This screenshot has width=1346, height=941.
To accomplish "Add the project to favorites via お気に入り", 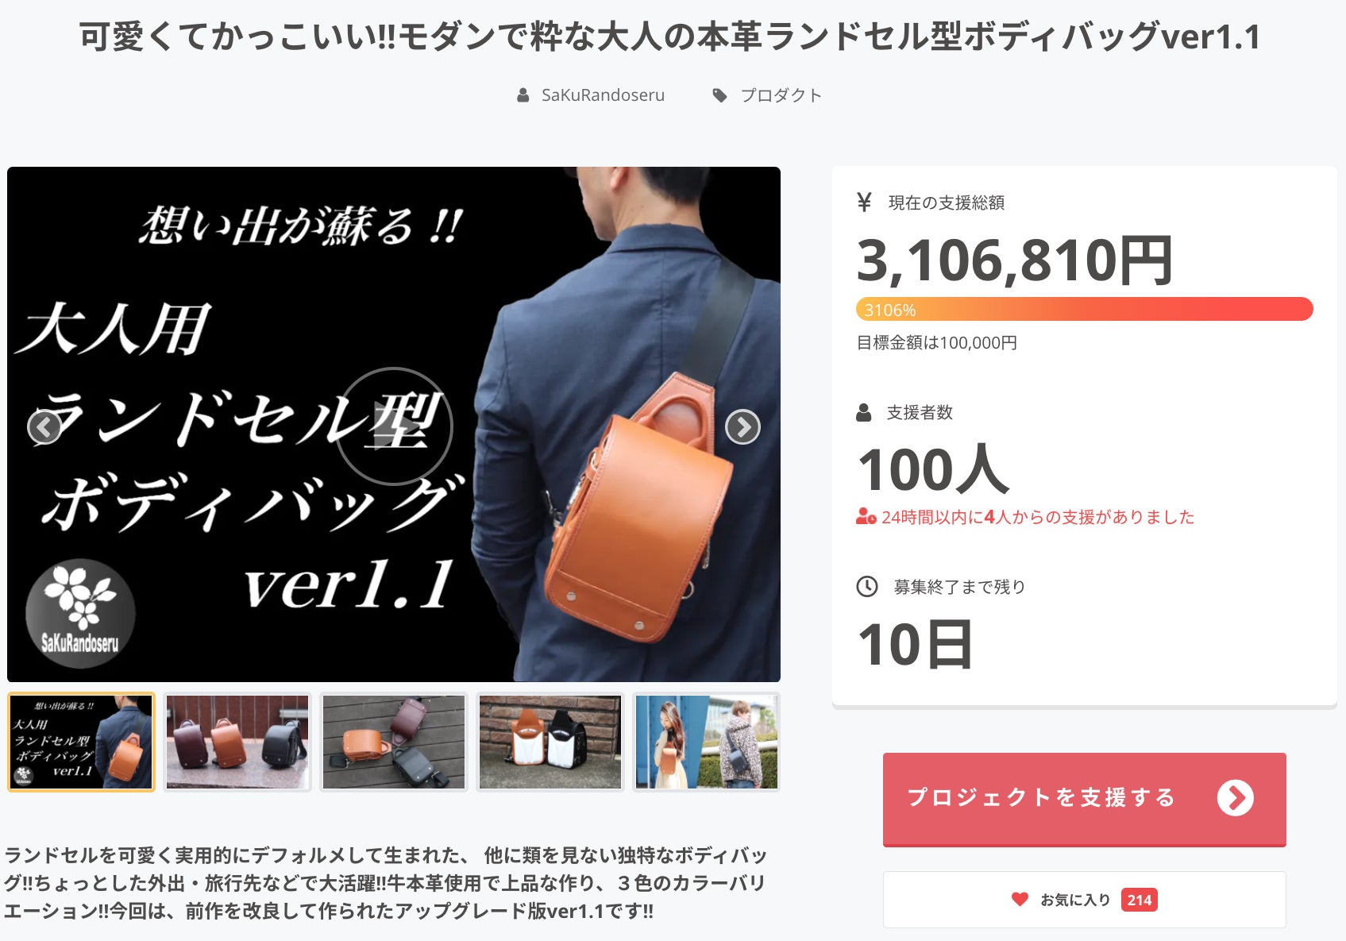I will (1085, 900).
